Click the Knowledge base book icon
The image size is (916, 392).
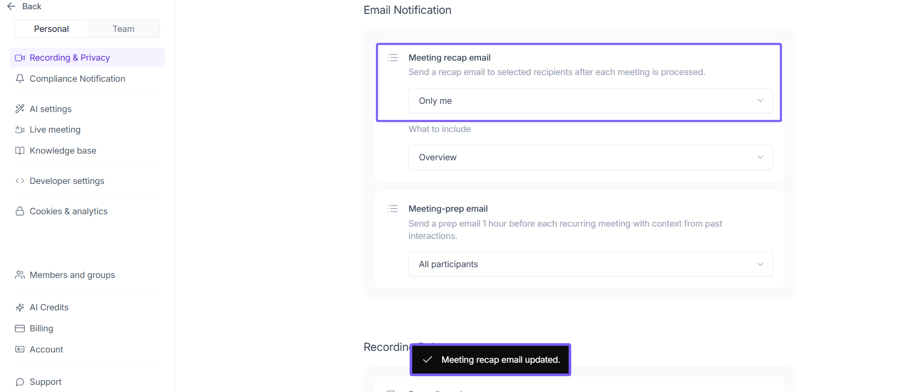pyautogui.click(x=20, y=151)
